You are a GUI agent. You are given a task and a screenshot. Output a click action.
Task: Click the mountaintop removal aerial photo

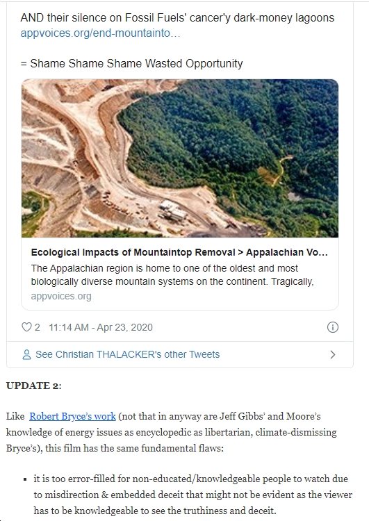click(180, 158)
